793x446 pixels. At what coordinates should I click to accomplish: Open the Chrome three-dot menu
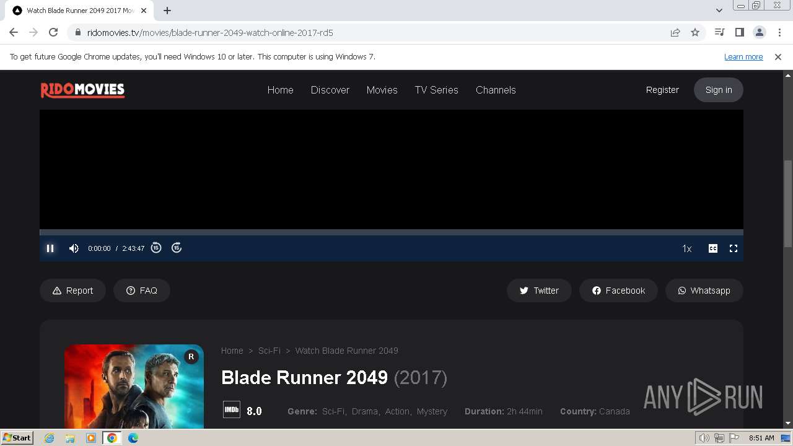tap(779, 32)
